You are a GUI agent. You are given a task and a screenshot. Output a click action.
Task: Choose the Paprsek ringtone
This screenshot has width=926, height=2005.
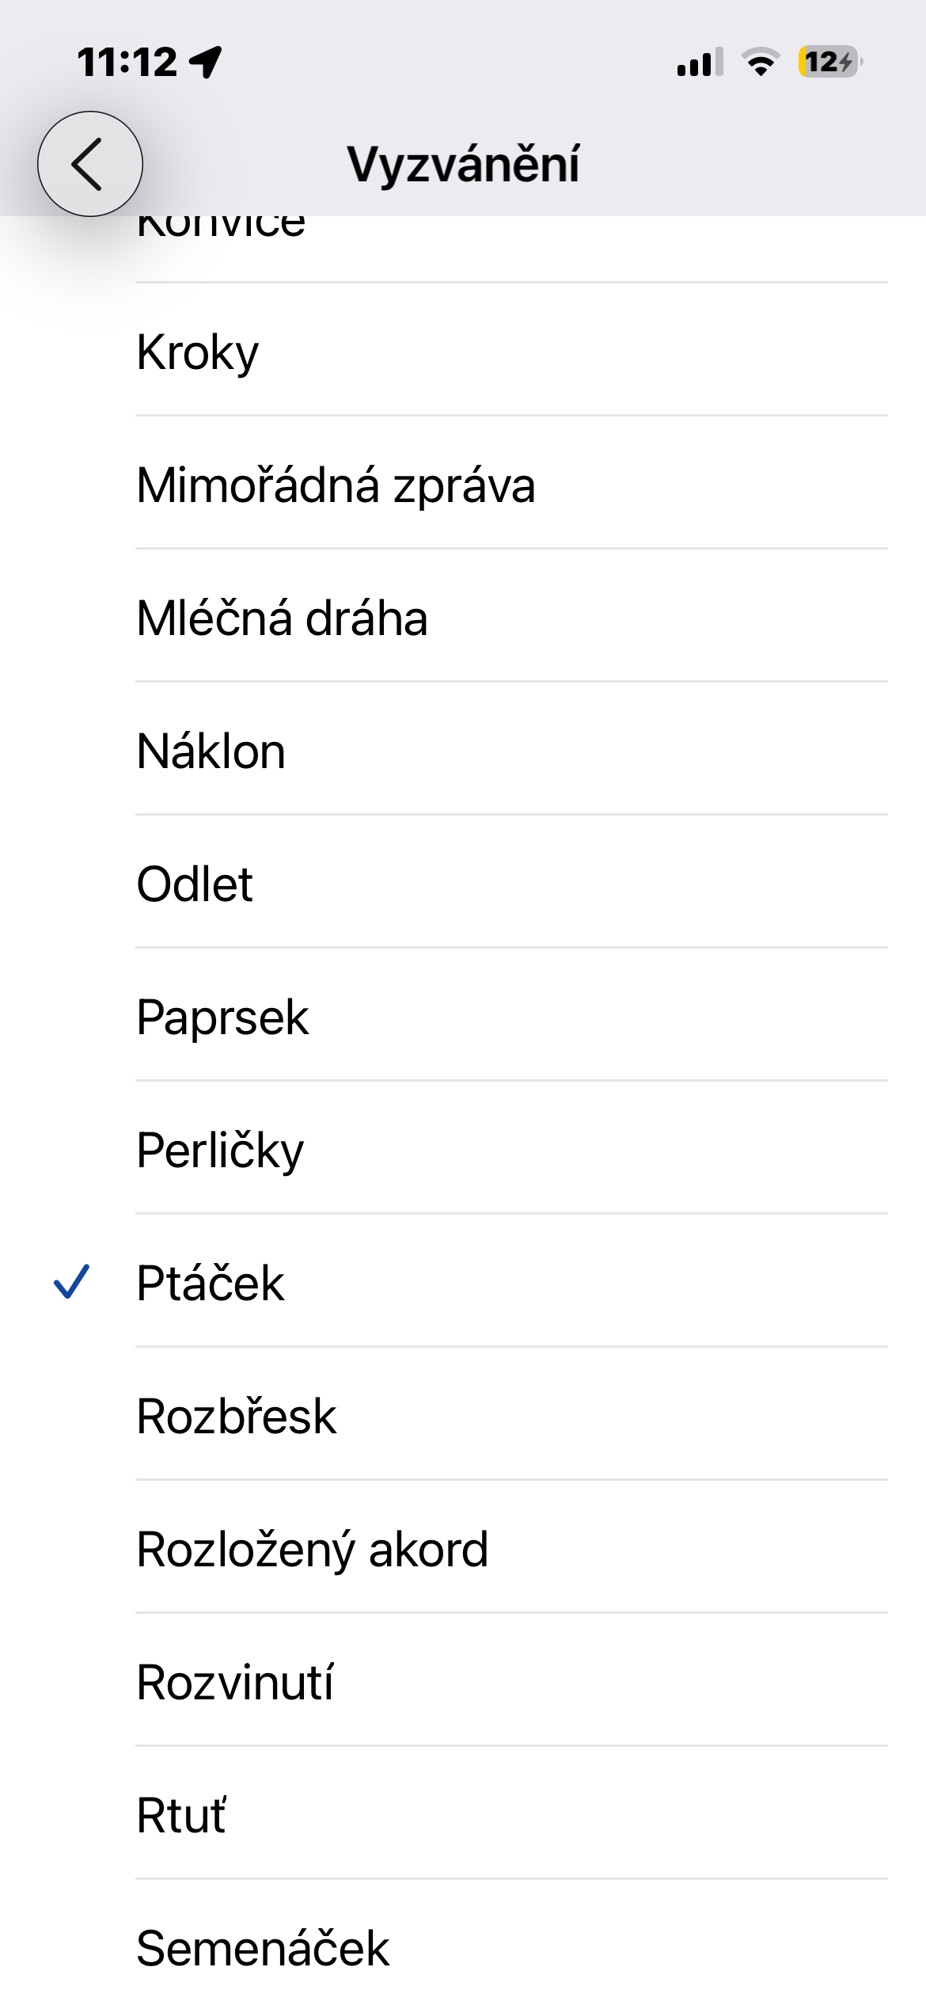point(222,1018)
